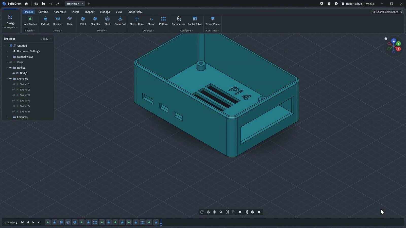
Task: Open the Inspect tab
Action: point(90,12)
